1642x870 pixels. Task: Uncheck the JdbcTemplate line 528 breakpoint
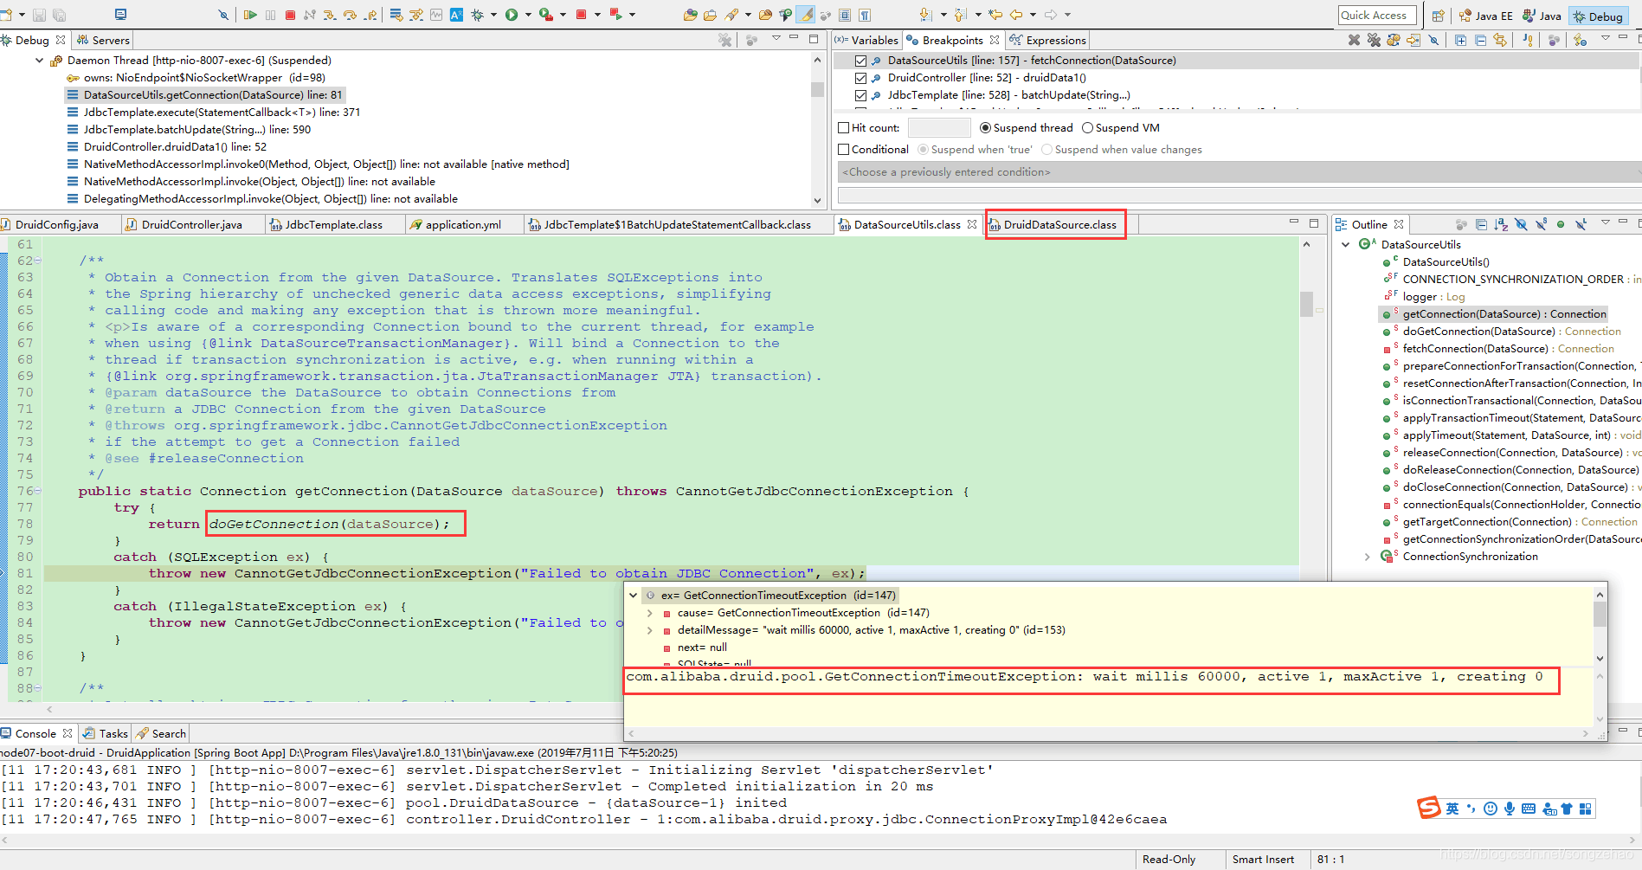[860, 95]
